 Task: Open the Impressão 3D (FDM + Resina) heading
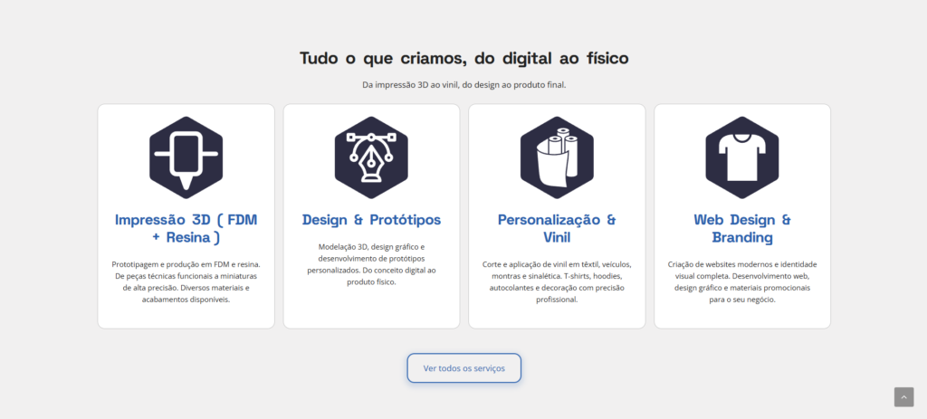(186, 229)
